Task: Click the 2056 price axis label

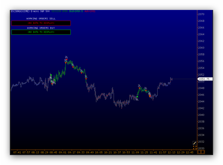Action: point(201,61)
